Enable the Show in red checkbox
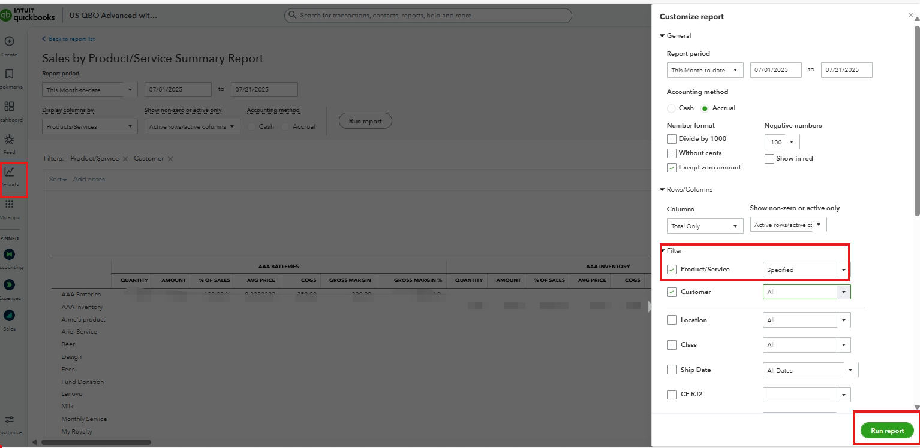This screenshot has height=448, width=920. [769, 159]
